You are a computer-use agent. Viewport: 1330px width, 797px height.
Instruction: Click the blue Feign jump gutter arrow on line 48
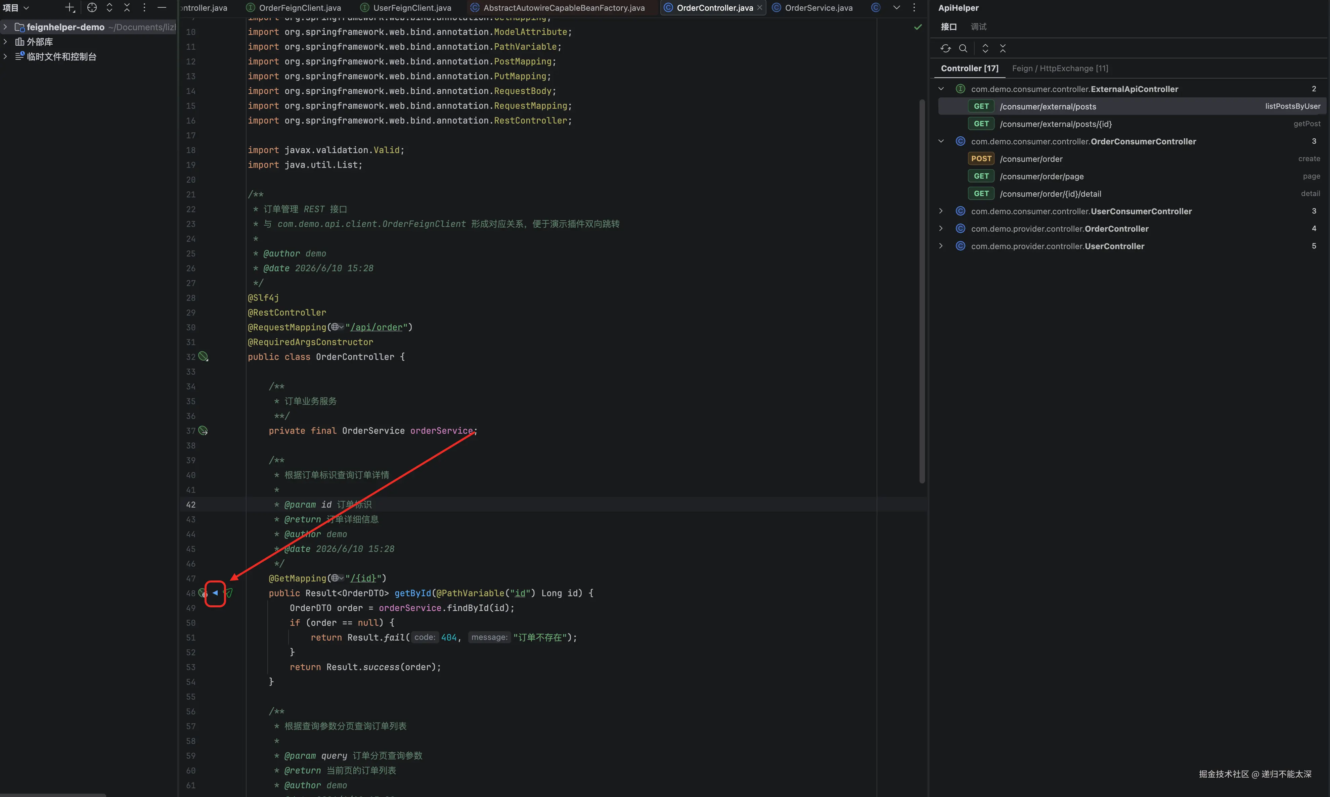pos(215,593)
